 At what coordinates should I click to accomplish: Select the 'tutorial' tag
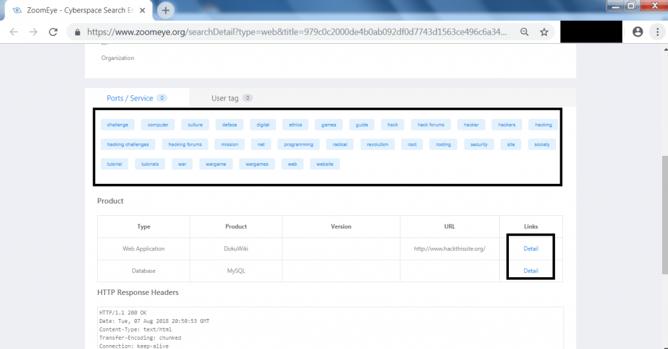point(114,164)
